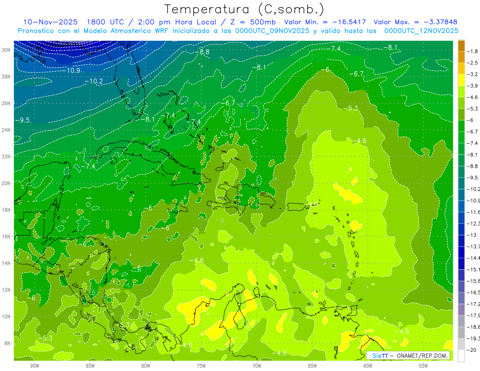Click the '8N' latitude label
Image resolution: width=480 pixels, height=371 pixels.
[x=8, y=343]
